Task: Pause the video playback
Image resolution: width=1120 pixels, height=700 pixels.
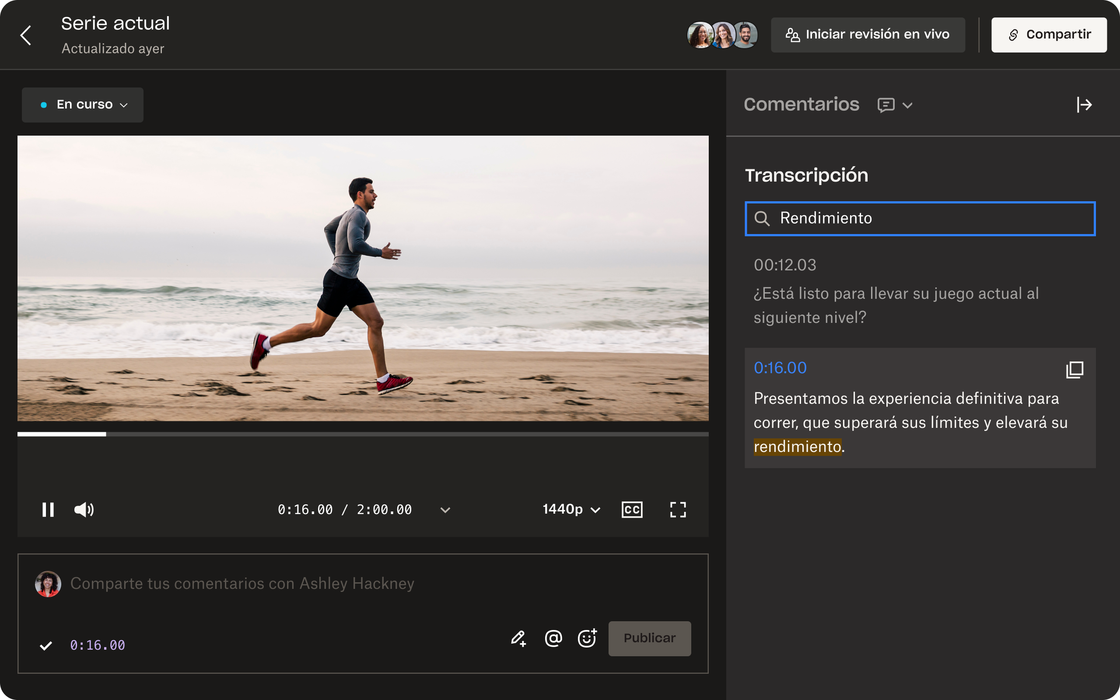Action: pyautogui.click(x=48, y=510)
